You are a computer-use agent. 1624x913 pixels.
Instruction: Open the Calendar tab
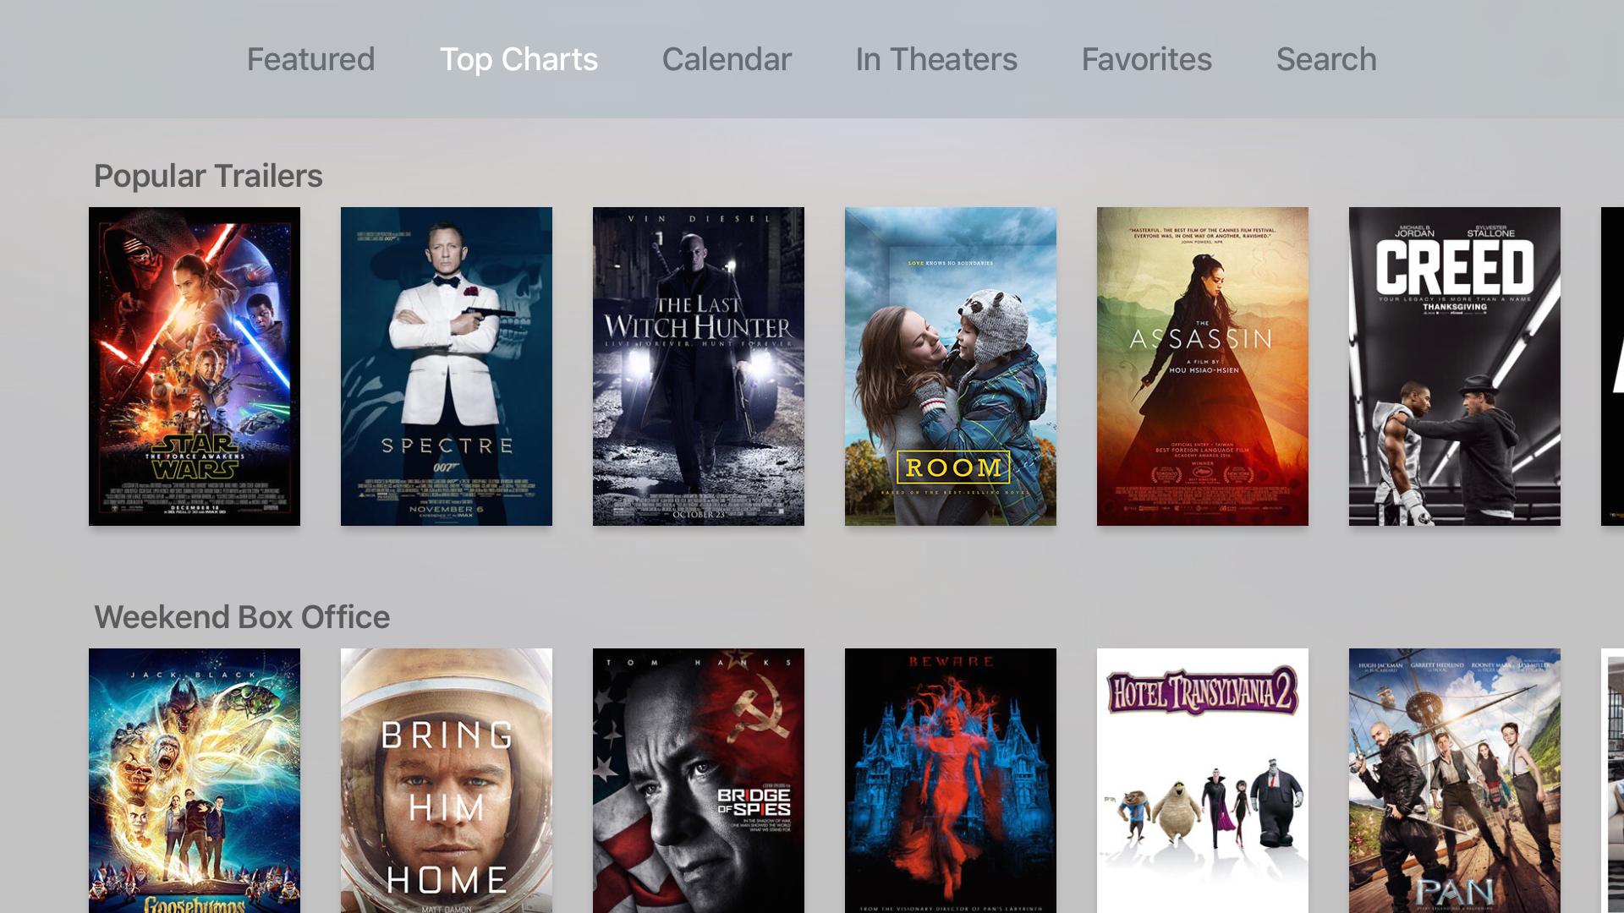(x=727, y=59)
